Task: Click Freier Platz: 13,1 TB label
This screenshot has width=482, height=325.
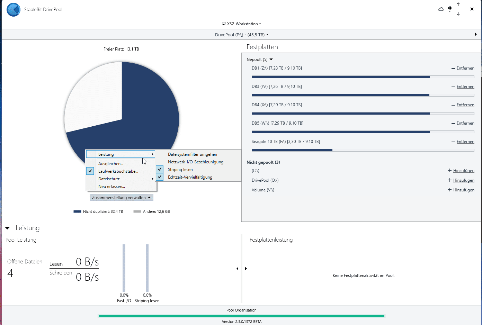Action: tap(121, 49)
